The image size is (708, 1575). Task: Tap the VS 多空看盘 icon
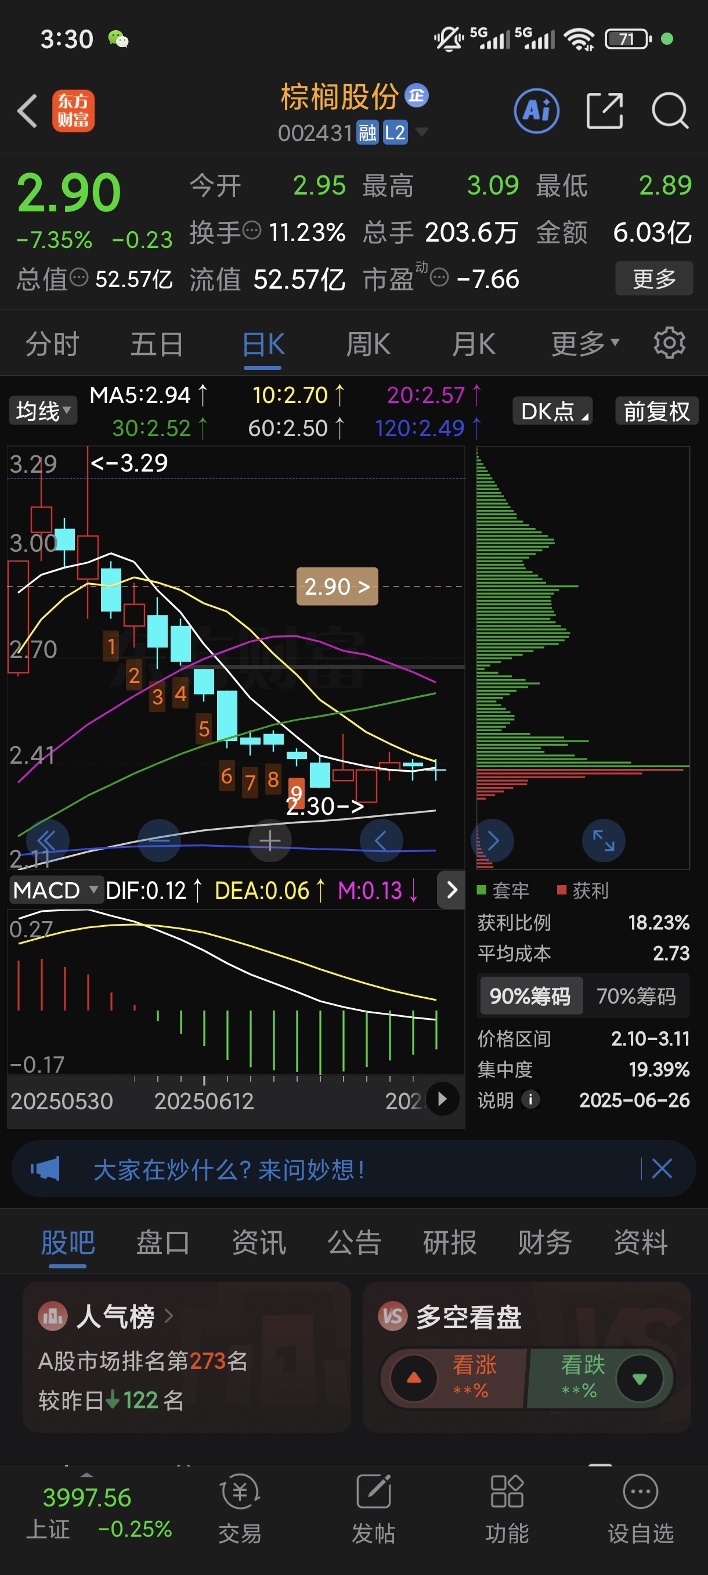pyautogui.click(x=393, y=1316)
